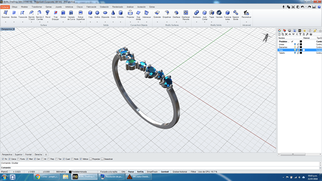
Task: Choose the Tirar Empujar tool
Action: [56, 15]
